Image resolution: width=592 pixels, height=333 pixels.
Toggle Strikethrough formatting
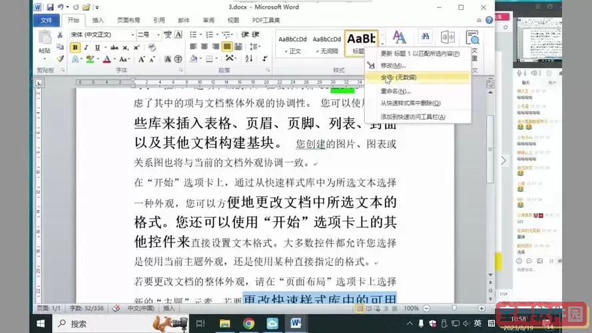tap(114, 47)
